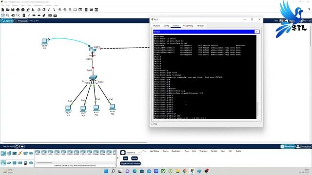Open Windows taskbar search
Image resolution: width=312 pixels, height=175 pixels.
pos(113,171)
